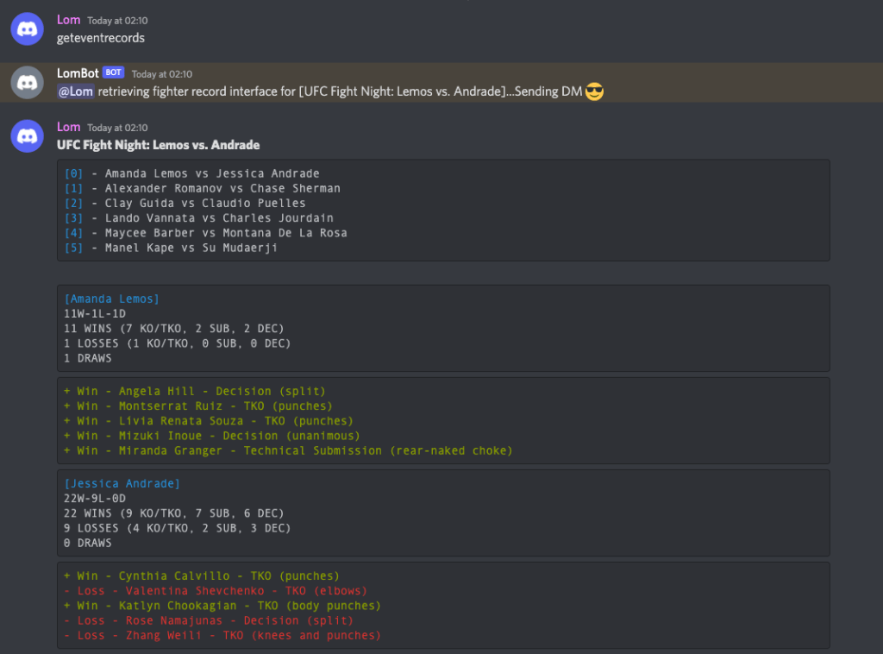Select fight entry [3] Lando Vannata vs Charles Jourdain

pyautogui.click(x=198, y=218)
